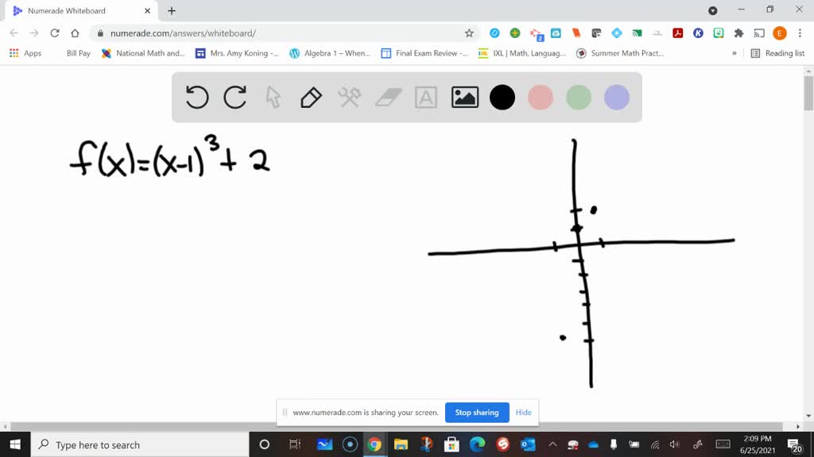This screenshot has width=814, height=457.
Task: Activate the text box tool
Action: tap(426, 98)
